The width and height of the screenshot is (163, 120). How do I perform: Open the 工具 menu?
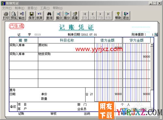click(45, 8)
